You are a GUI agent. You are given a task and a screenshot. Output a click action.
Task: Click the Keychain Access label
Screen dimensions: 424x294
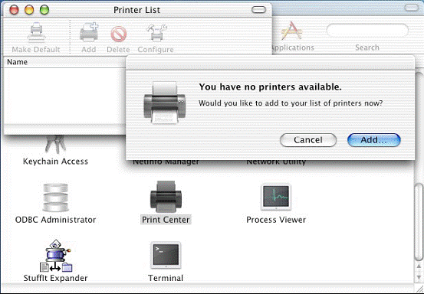[55, 162]
